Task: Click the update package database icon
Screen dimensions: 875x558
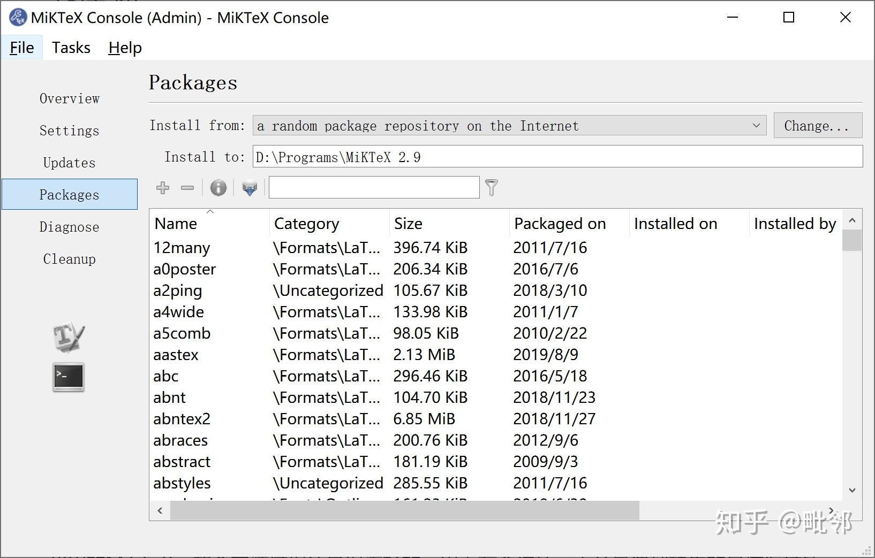Action: pos(250,188)
